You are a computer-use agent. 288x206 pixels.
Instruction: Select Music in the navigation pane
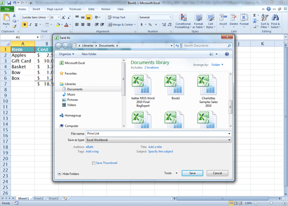click(71, 95)
